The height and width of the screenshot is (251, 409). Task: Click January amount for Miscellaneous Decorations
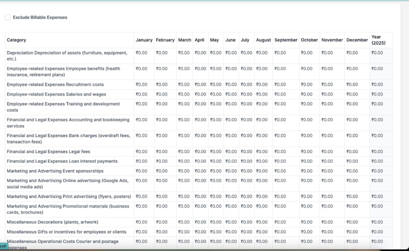[142, 222]
